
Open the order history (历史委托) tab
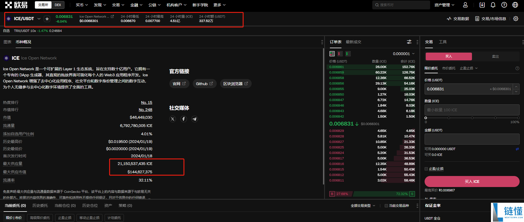[x=40, y=205]
